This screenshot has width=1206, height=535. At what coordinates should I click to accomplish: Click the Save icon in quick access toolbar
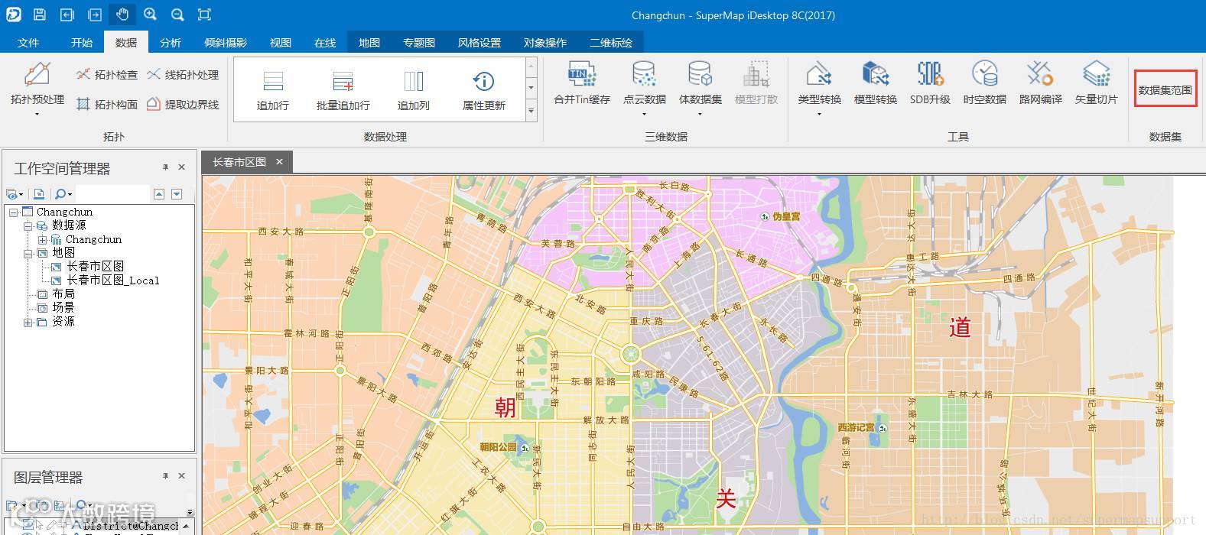[40, 15]
